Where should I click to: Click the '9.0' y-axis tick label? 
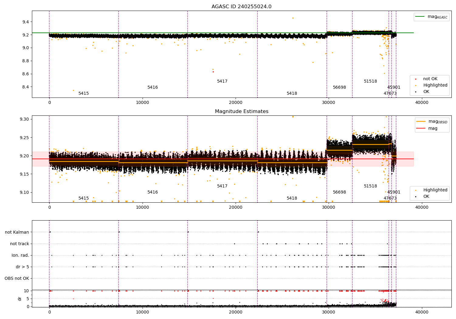[x=26, y=48]
